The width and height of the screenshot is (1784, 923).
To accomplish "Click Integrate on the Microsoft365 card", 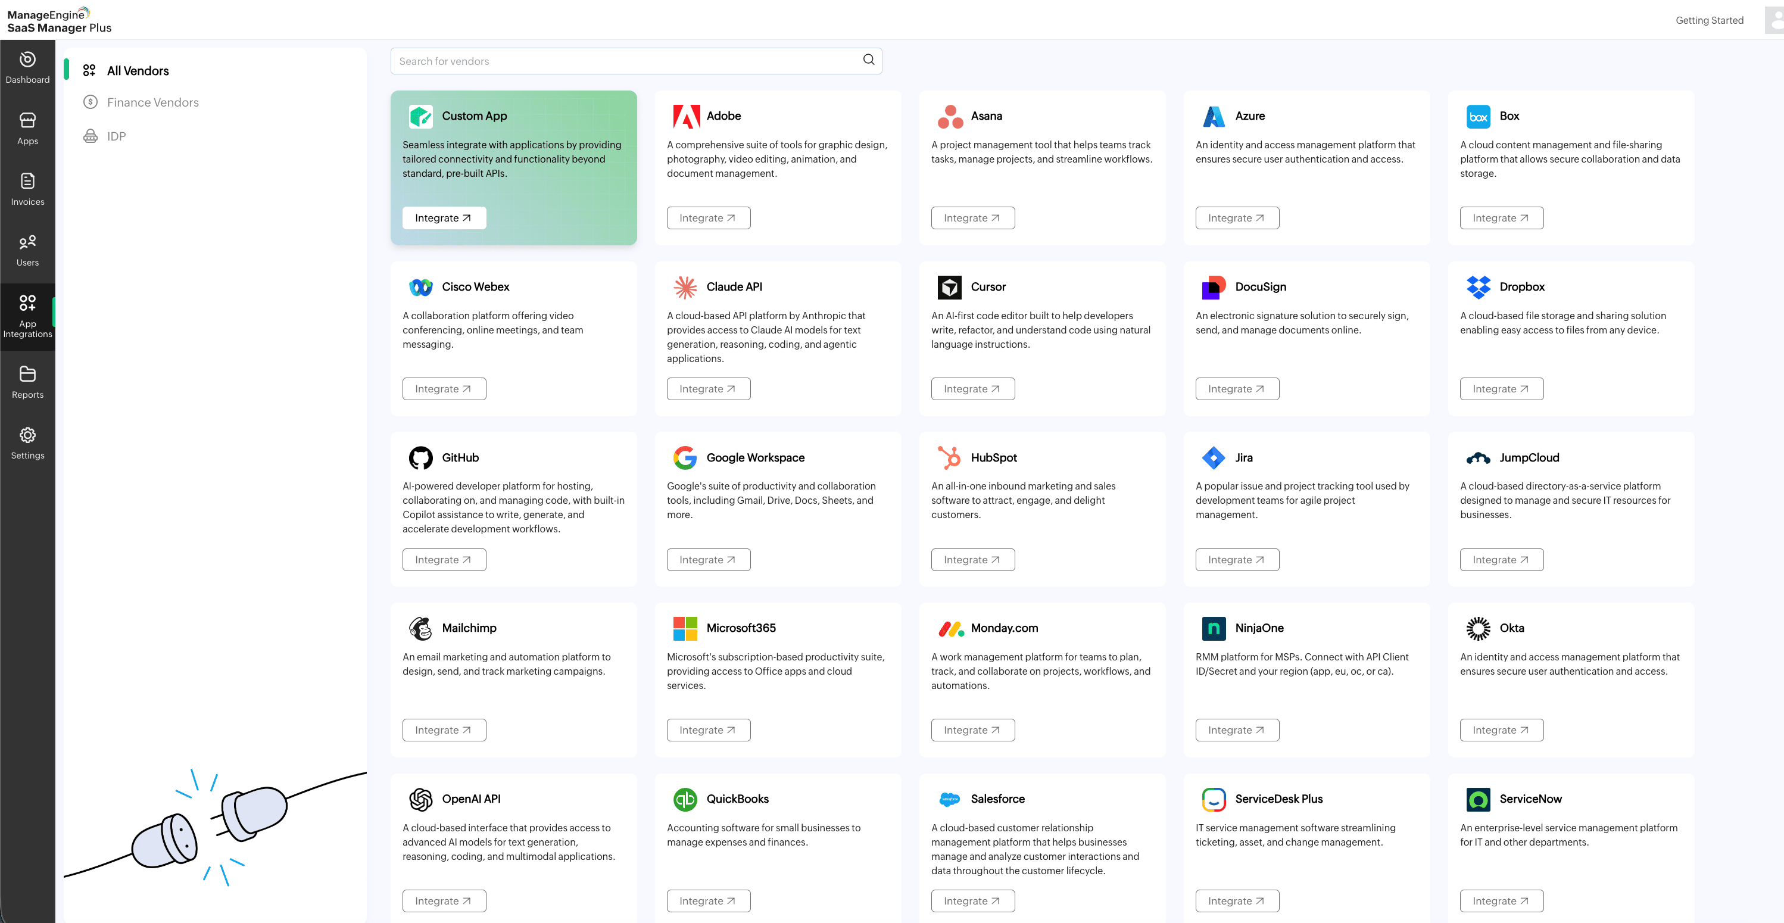I will pos(709,730).
